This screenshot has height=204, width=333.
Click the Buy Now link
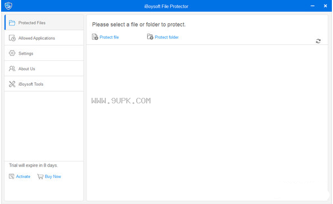[53, 176]
